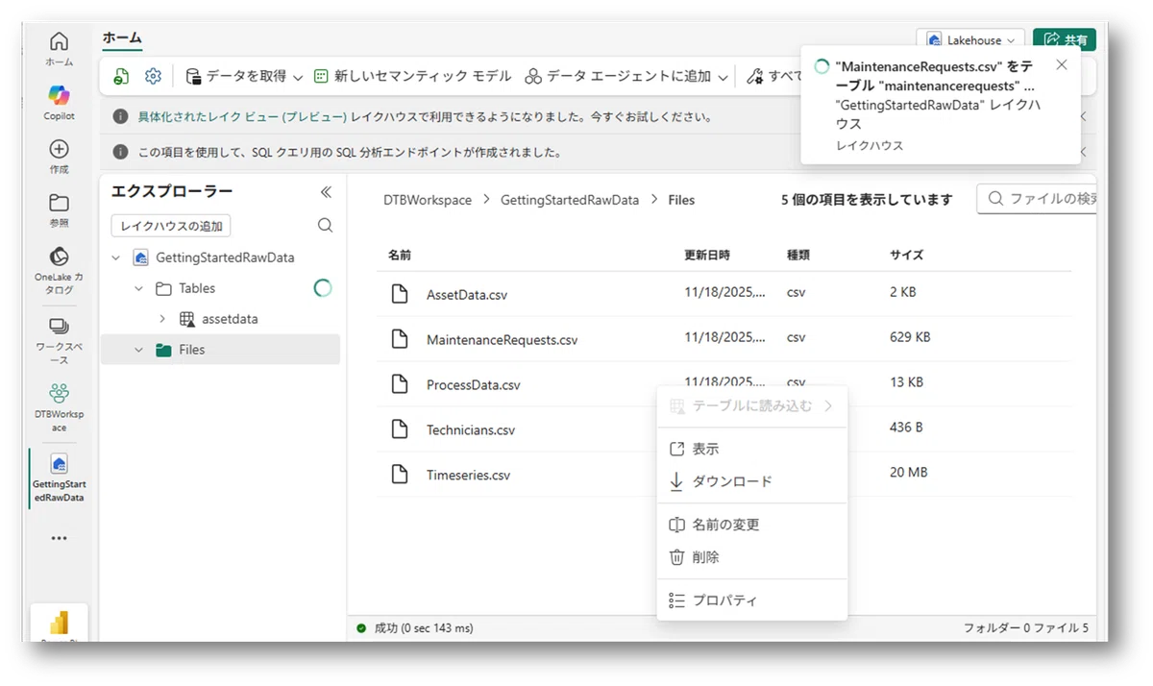Click the AssetData.csv file icon
The height and width of the screenshot is (686, 1153).
tap(400, 294)
